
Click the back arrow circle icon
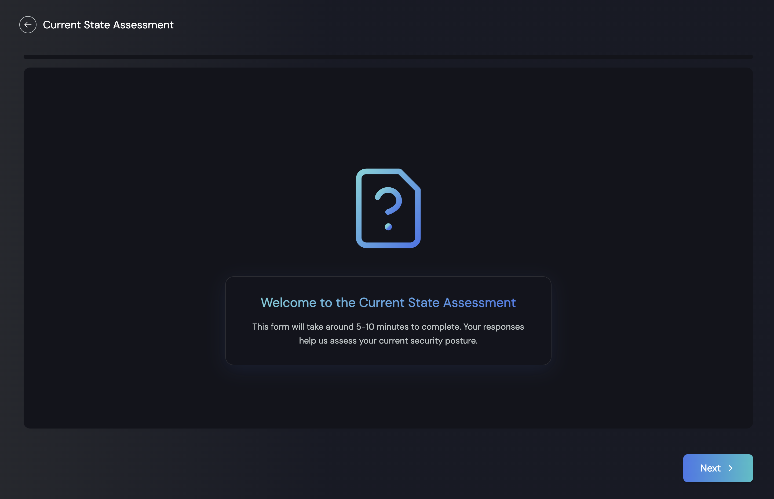[x=28, y=25]
